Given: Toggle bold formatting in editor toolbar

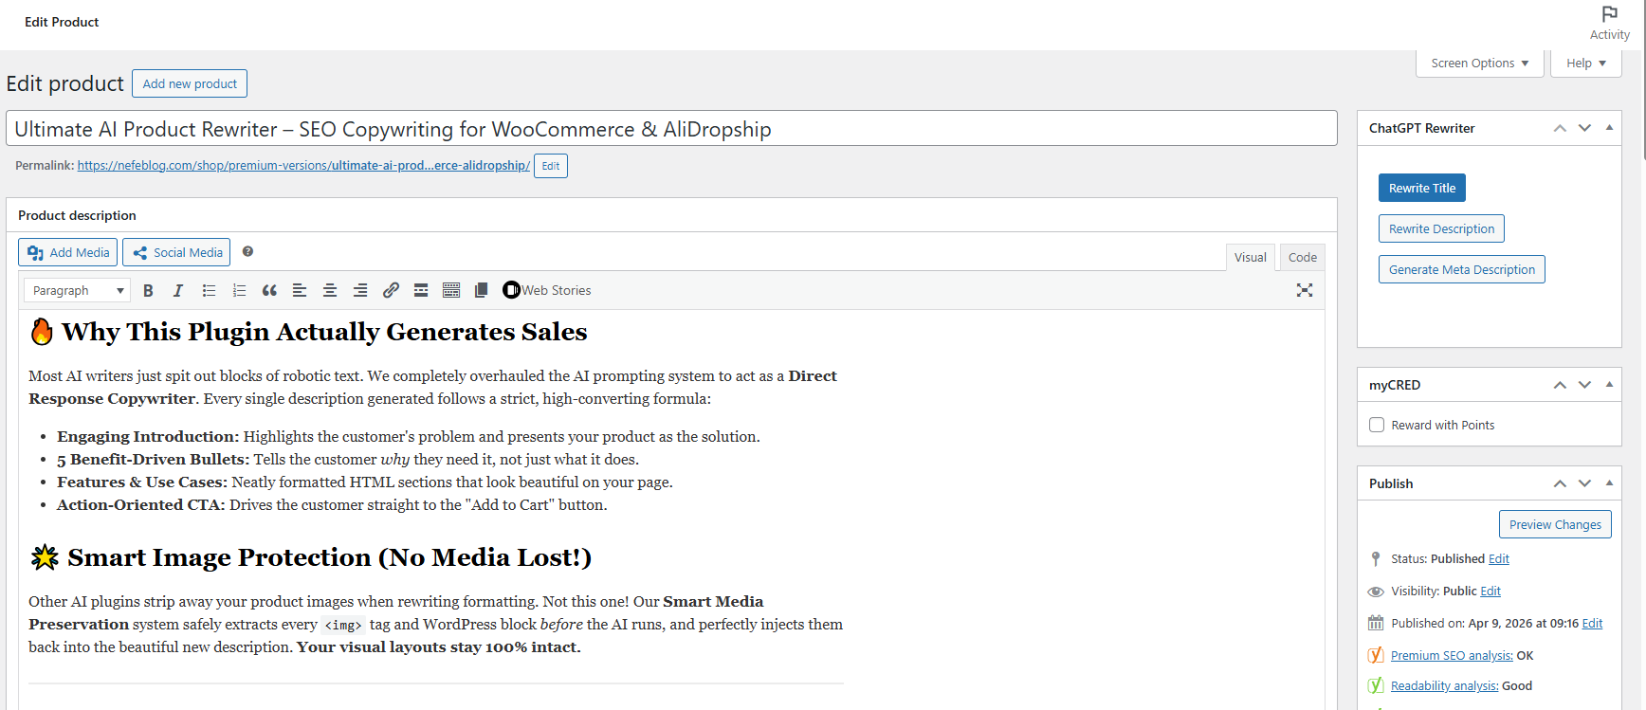Looking at the screenshot, I should click(148, 290).
